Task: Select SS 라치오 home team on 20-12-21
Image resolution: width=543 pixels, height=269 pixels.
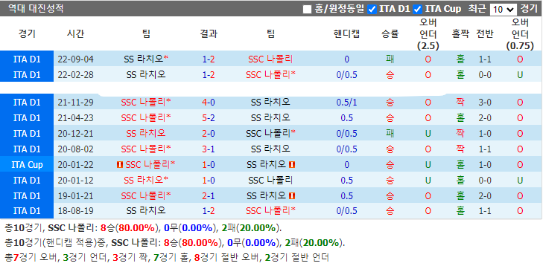Action: [146, 133]
